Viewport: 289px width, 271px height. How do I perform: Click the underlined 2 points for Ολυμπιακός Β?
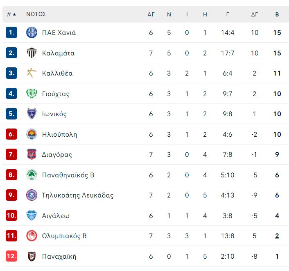(277, 236)
